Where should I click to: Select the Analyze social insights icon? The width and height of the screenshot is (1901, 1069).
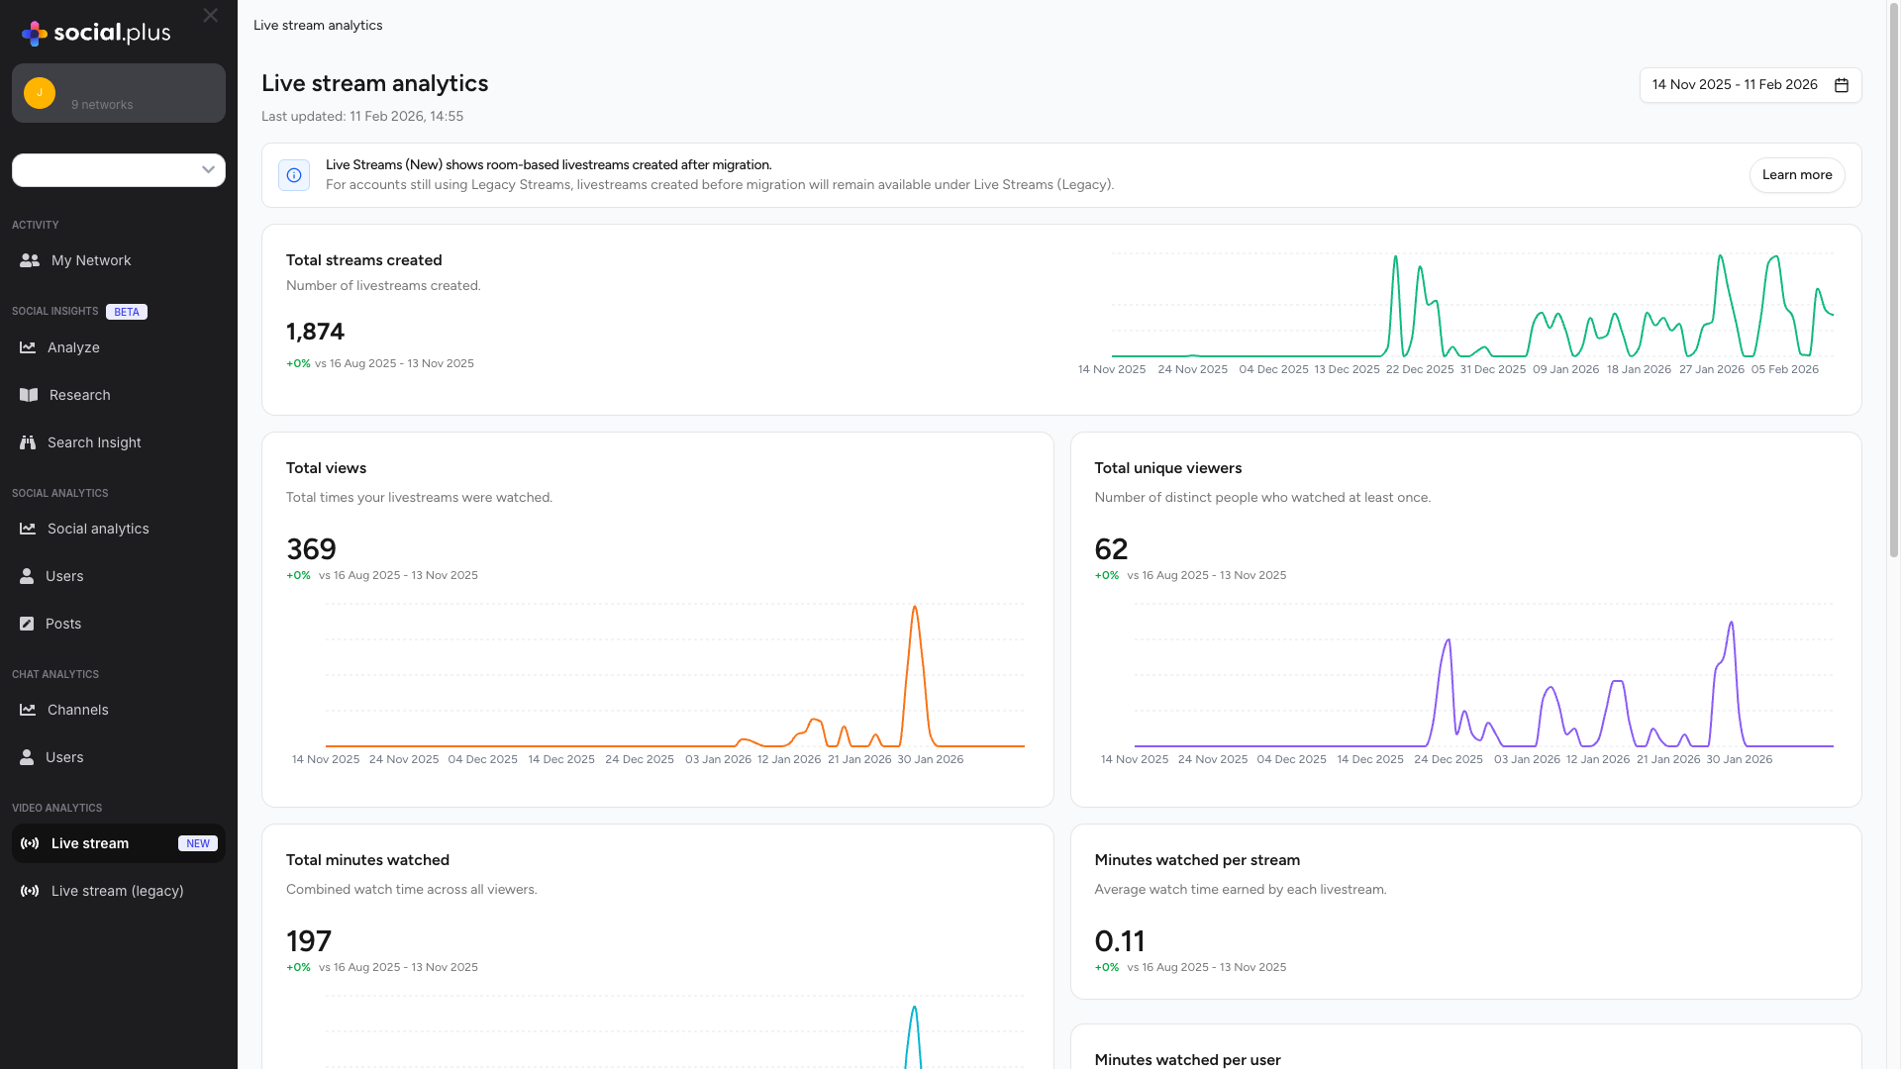tap(28, 347)
